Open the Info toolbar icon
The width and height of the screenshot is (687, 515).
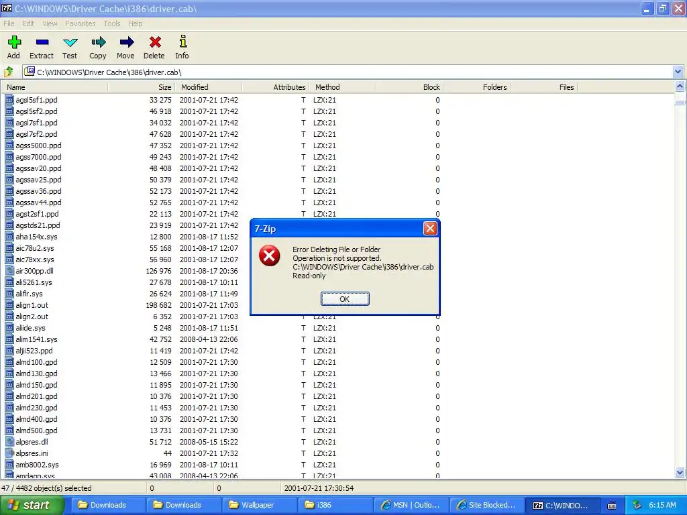tap(182, 42)
